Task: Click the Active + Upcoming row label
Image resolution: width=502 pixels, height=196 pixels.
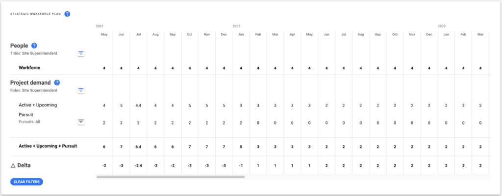Action: (x=38, y=105)
